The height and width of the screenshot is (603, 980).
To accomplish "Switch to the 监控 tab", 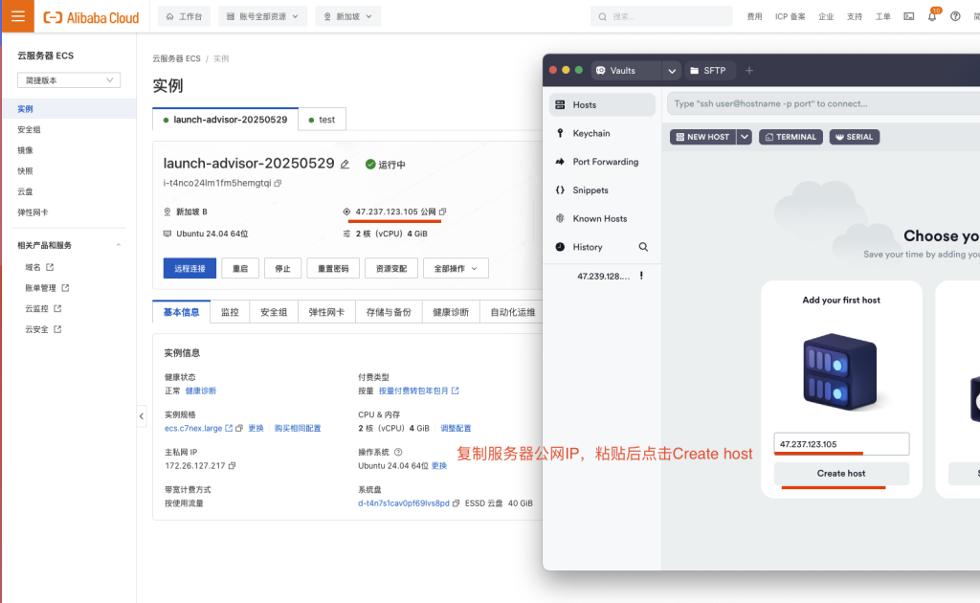I will tap(230, 312).
